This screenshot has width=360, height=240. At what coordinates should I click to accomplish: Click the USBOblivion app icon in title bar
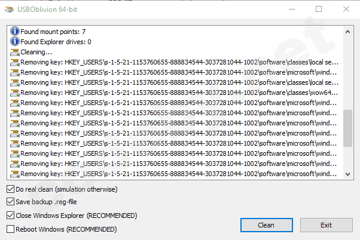tap(10, 10)
